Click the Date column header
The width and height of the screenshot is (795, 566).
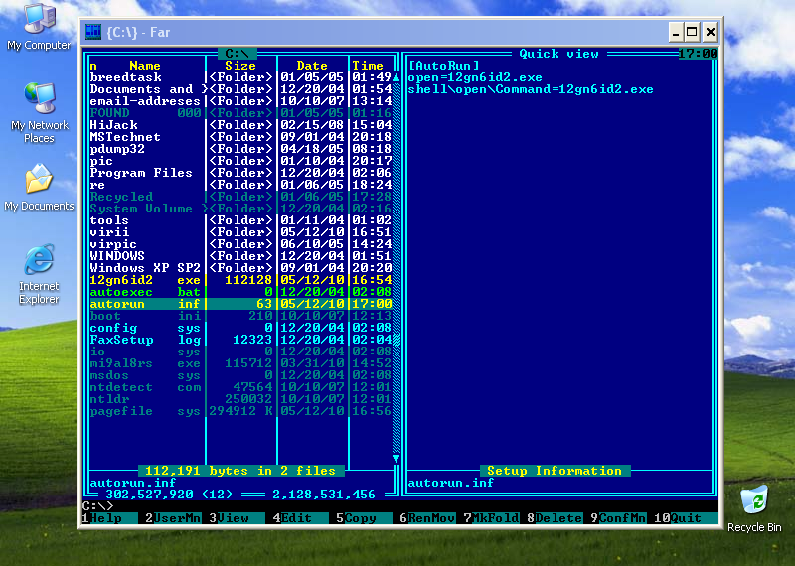coord(312,66)
